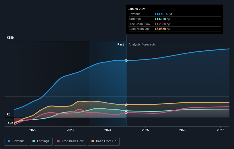Click the €18b y-axis label
The image size is (234, 149).
10,38
